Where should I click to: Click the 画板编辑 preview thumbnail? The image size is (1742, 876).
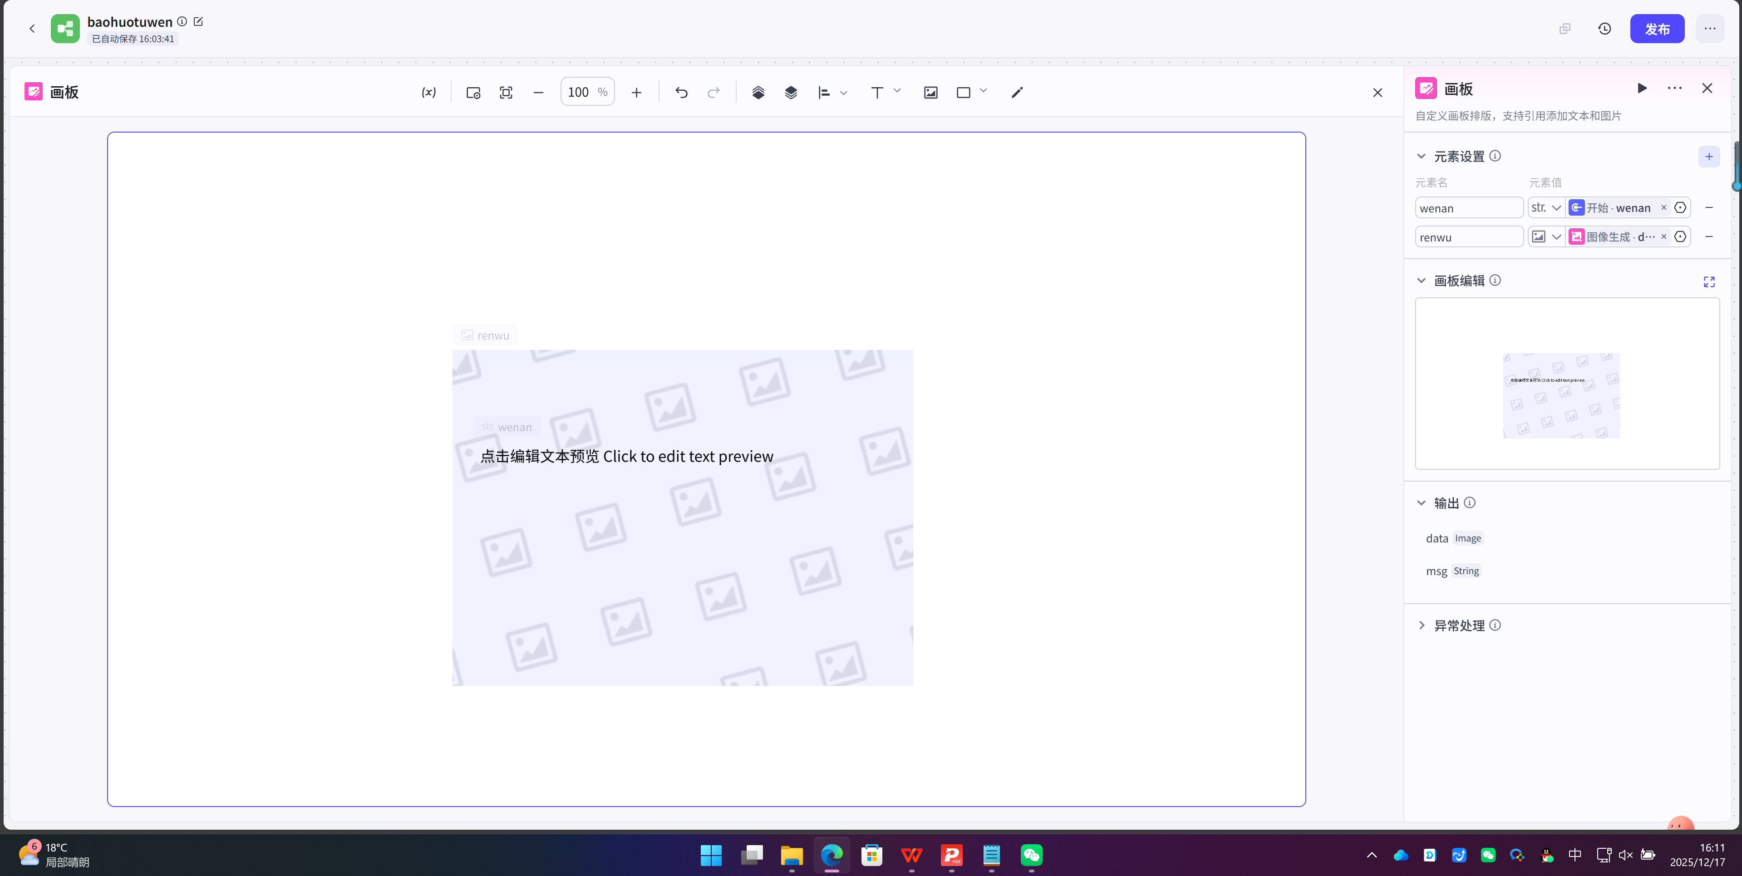[x=1561, y=395]
